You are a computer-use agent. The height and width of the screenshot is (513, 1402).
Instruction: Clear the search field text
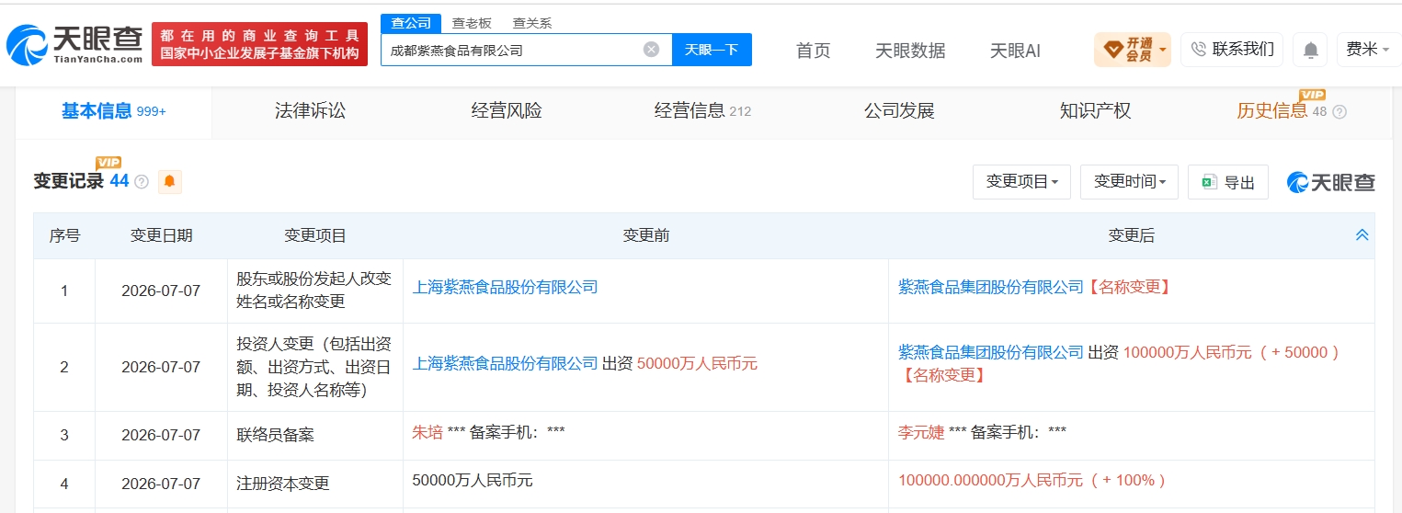point(651,50)
